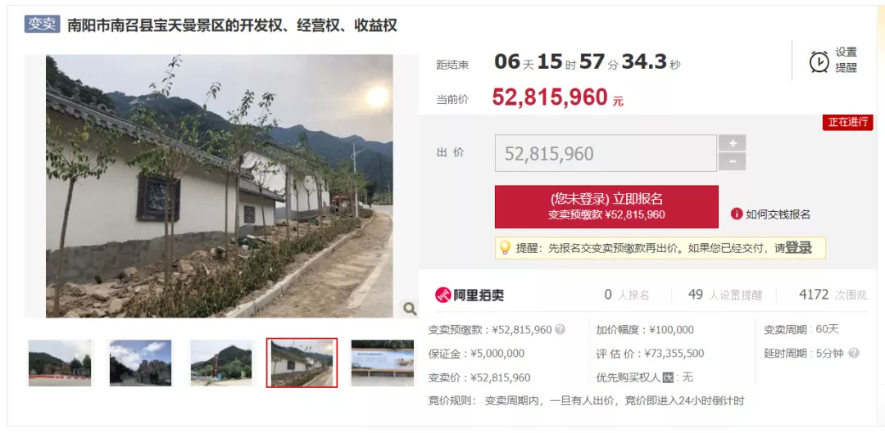Open the 登录 login link
The height and width of the screenshot is (433, 885).
click(x=798, y=247)
